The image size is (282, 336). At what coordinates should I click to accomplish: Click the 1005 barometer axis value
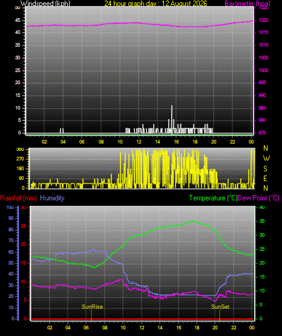pos(264,58)
